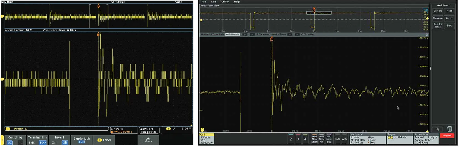Viewport: 459px width, 147px height.
Task: Click the red Stopped button
Action: pos(447,136)
